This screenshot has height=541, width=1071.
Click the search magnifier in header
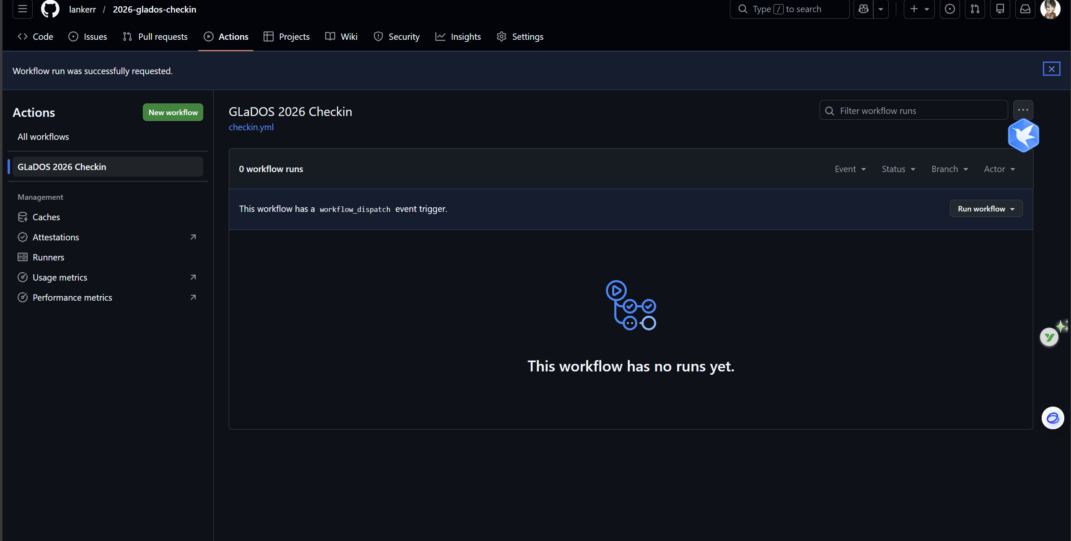[743, 9]
